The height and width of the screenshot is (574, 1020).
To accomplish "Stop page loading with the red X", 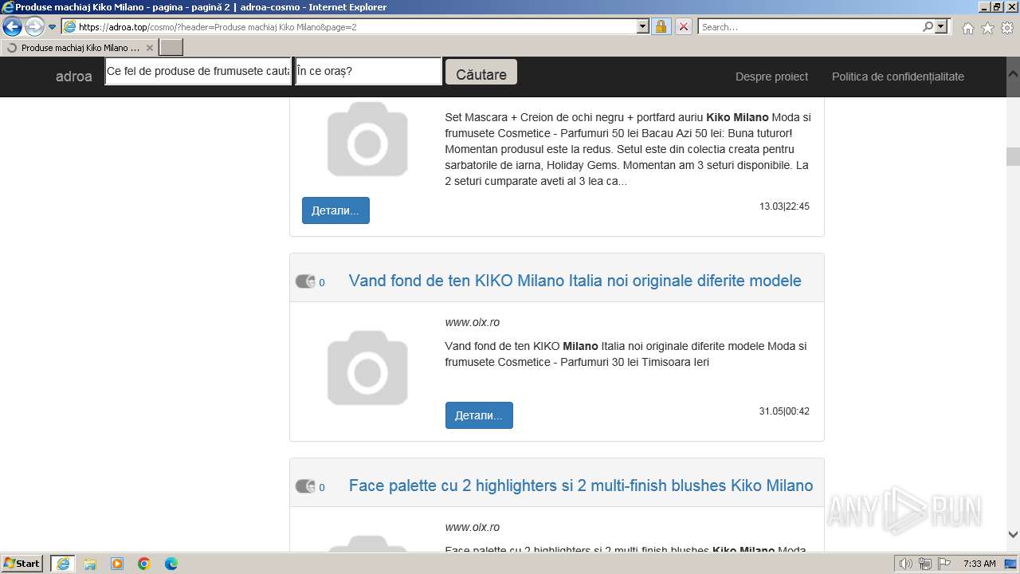I will (x=684, y=26).
